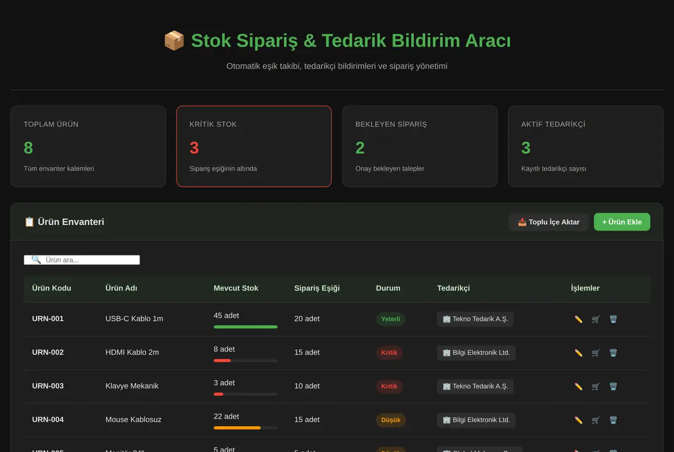Open Bilgi Elektronik Ltd. supplier in URN-004 row
Image resolution: width=674 pixels, height=452 pixels.
pyautogui.click(x=476, y=420)
